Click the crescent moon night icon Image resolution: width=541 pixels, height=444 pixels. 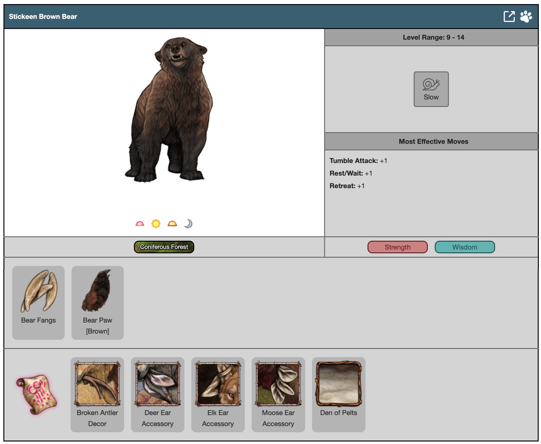tap(188, 224)
